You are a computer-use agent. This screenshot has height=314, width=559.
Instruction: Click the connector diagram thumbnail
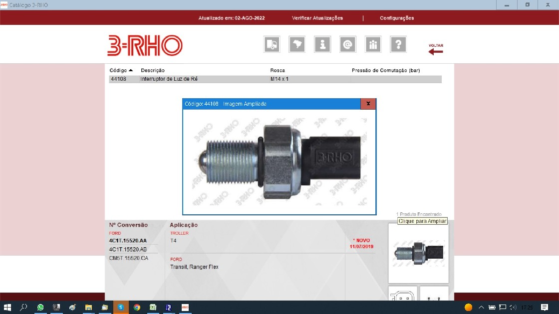pyautogui.click(x=402, y=294)
